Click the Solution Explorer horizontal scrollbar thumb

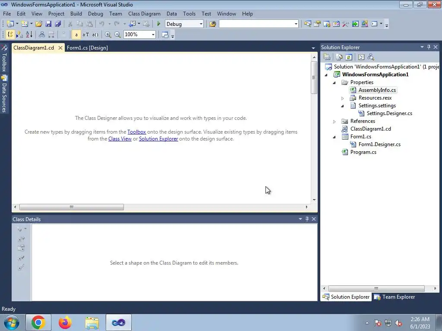[376, 288]
